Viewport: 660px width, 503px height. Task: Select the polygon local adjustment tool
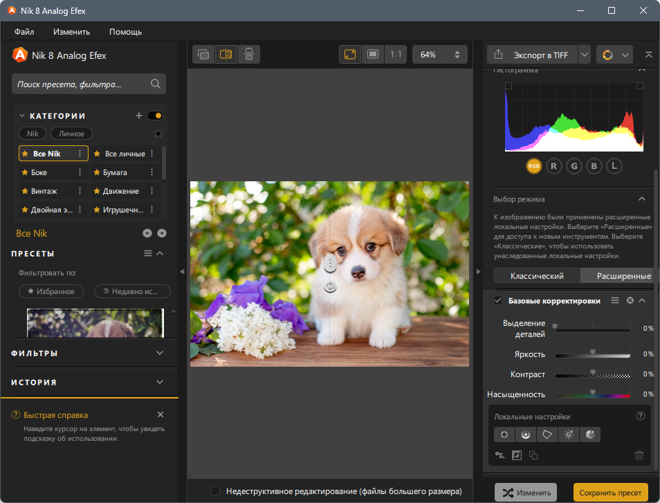click(x=547, y=435)
